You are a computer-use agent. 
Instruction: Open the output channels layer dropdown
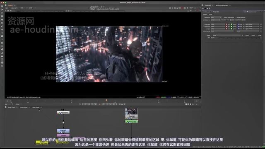coord(218,29)
